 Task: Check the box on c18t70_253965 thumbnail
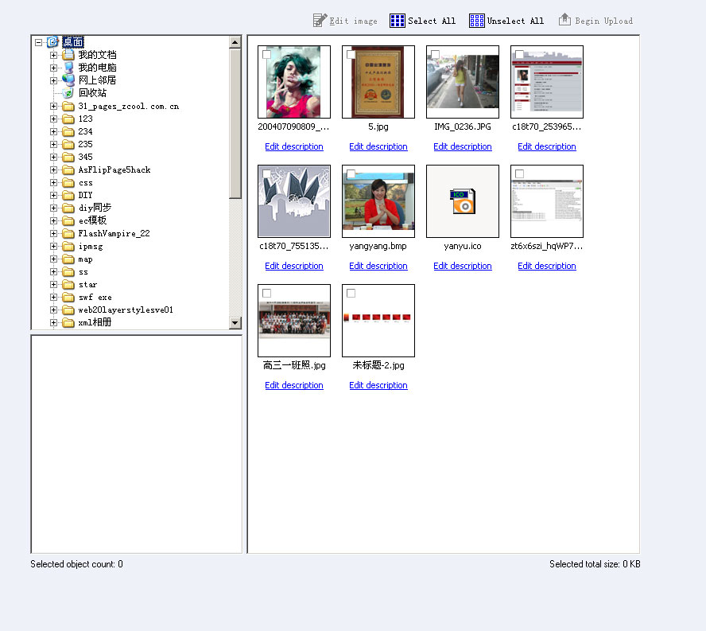tap(519, 55)
